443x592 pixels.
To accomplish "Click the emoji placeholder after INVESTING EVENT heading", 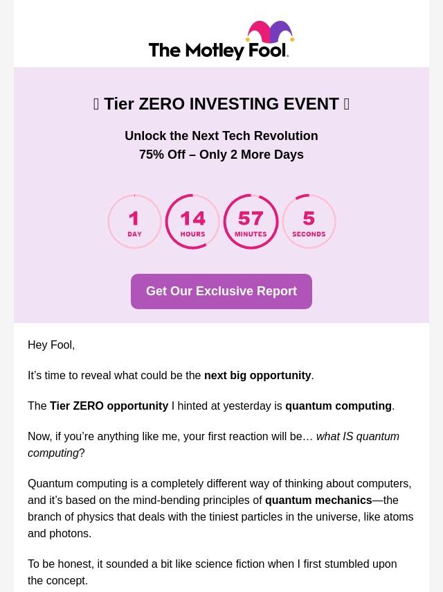I will pyautogui.click(x=347, y=104).
